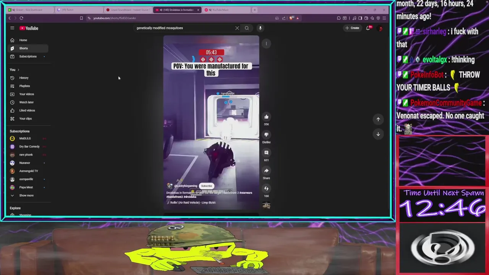Open the account avatar menu
This screenshot has width=489, height=275.
(x=380, y=28)
